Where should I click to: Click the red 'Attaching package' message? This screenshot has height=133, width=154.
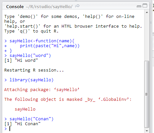42,90
